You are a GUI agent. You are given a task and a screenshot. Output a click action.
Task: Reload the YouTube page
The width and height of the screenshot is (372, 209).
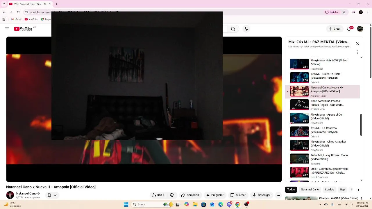pyautogui.click(x=18, y=12)
